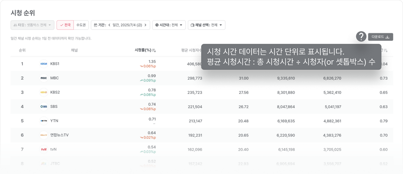Viewport: 403px width, 174px height.
Task: Click the MBC channel name
Action: click(54, 78)
